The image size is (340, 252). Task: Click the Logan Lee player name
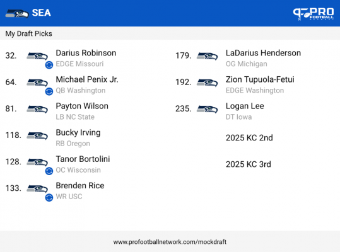[x=245, y=106]
